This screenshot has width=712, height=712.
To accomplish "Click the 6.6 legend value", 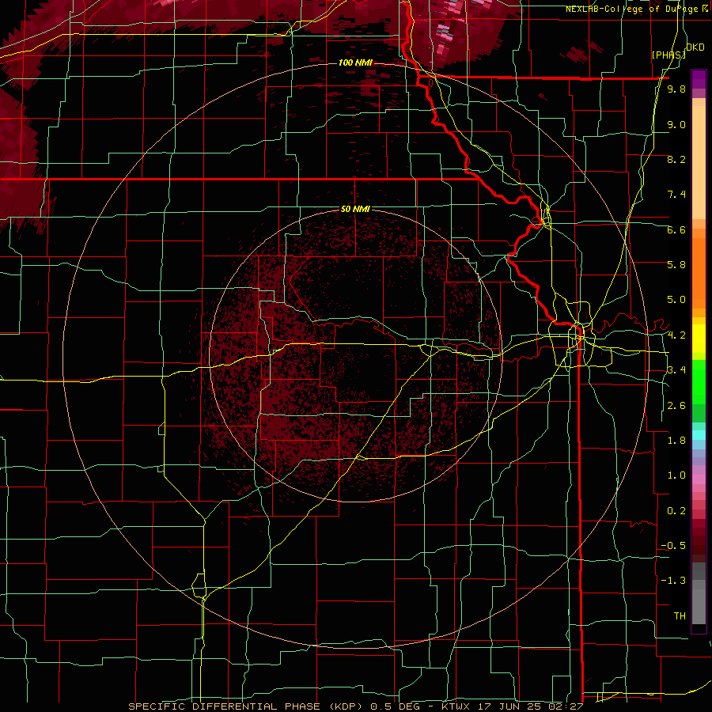I will point(676,229).
